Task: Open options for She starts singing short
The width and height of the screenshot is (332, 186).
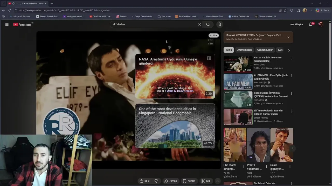Action: tap(243, 166)
